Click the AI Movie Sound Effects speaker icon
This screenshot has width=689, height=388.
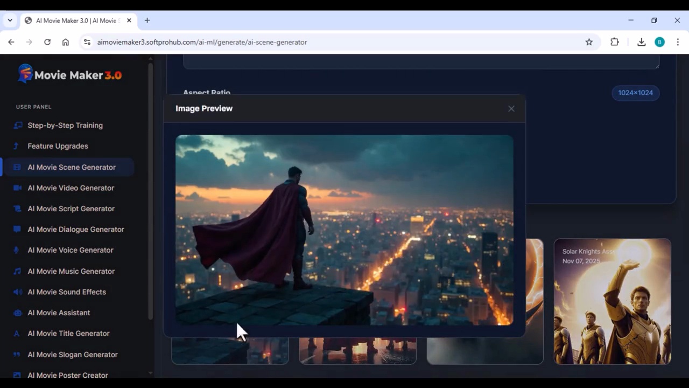17,292
